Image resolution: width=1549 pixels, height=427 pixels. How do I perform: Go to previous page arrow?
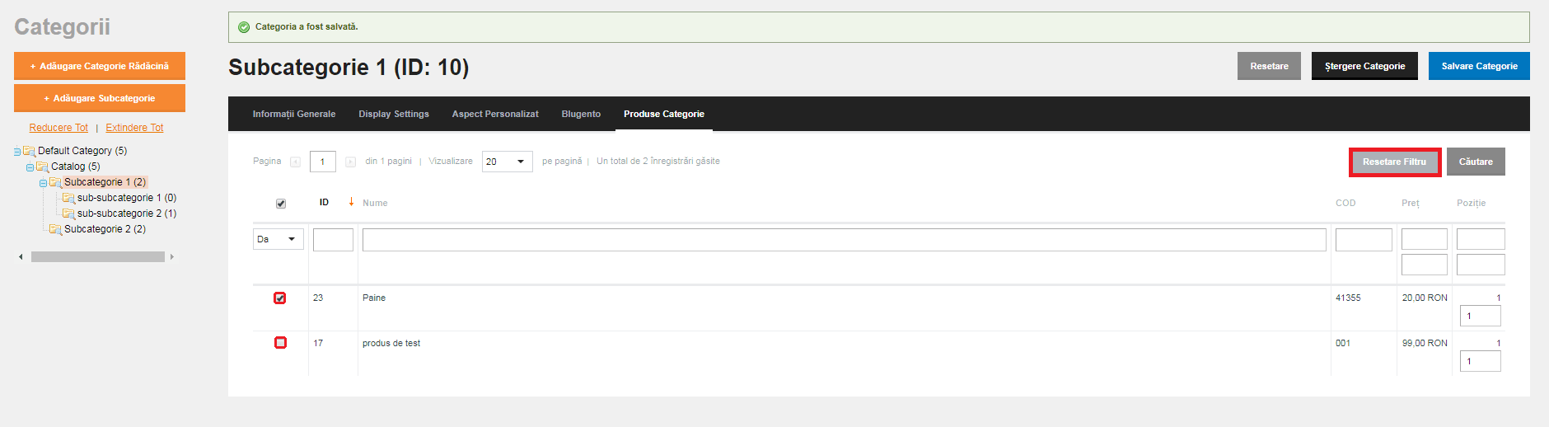coord(295,162)
